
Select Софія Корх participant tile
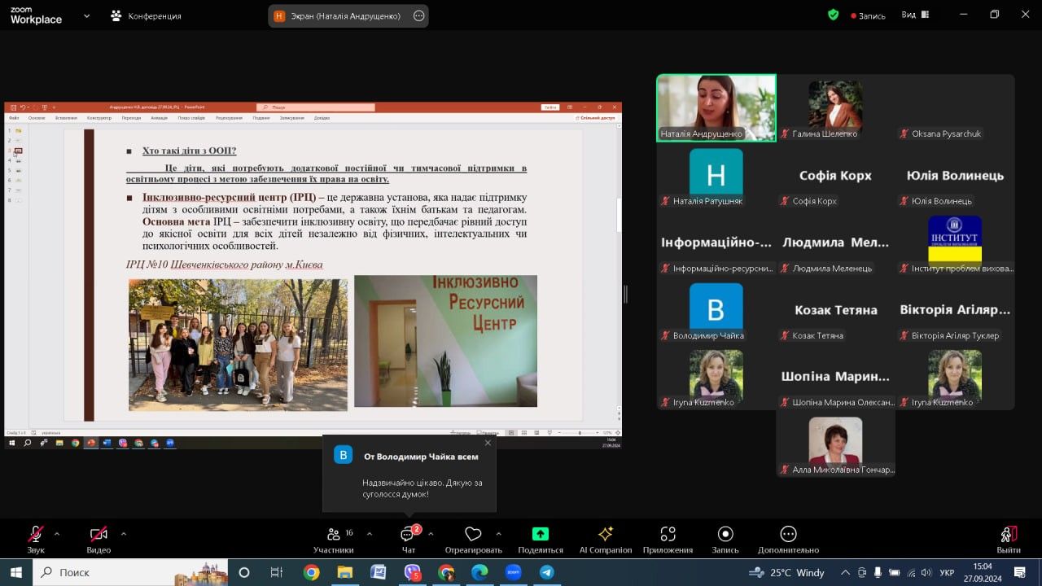tap(835, 176)
